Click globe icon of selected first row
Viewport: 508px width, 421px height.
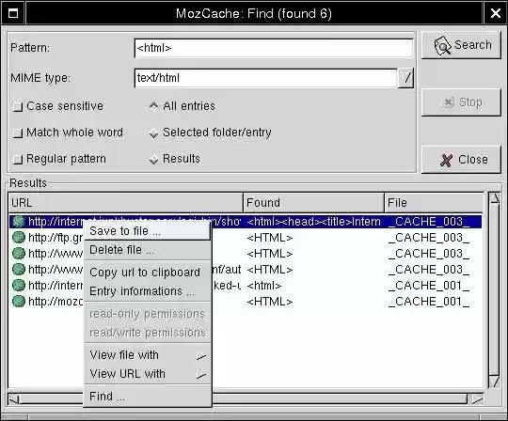coord(19,222)
